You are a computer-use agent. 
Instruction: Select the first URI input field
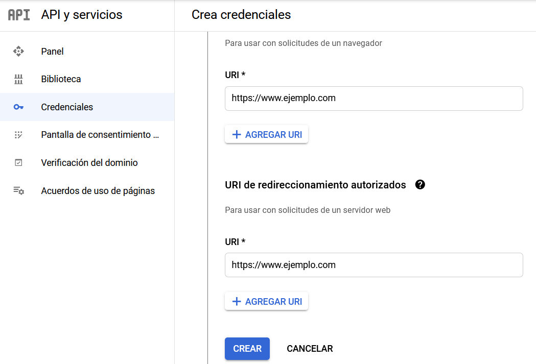pyautogui.click(x=374, y=99)
